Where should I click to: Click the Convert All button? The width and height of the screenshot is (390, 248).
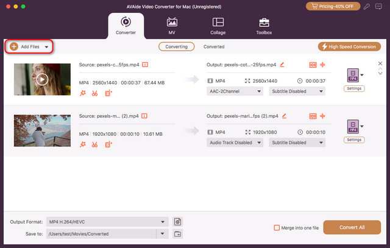point(352,227)
